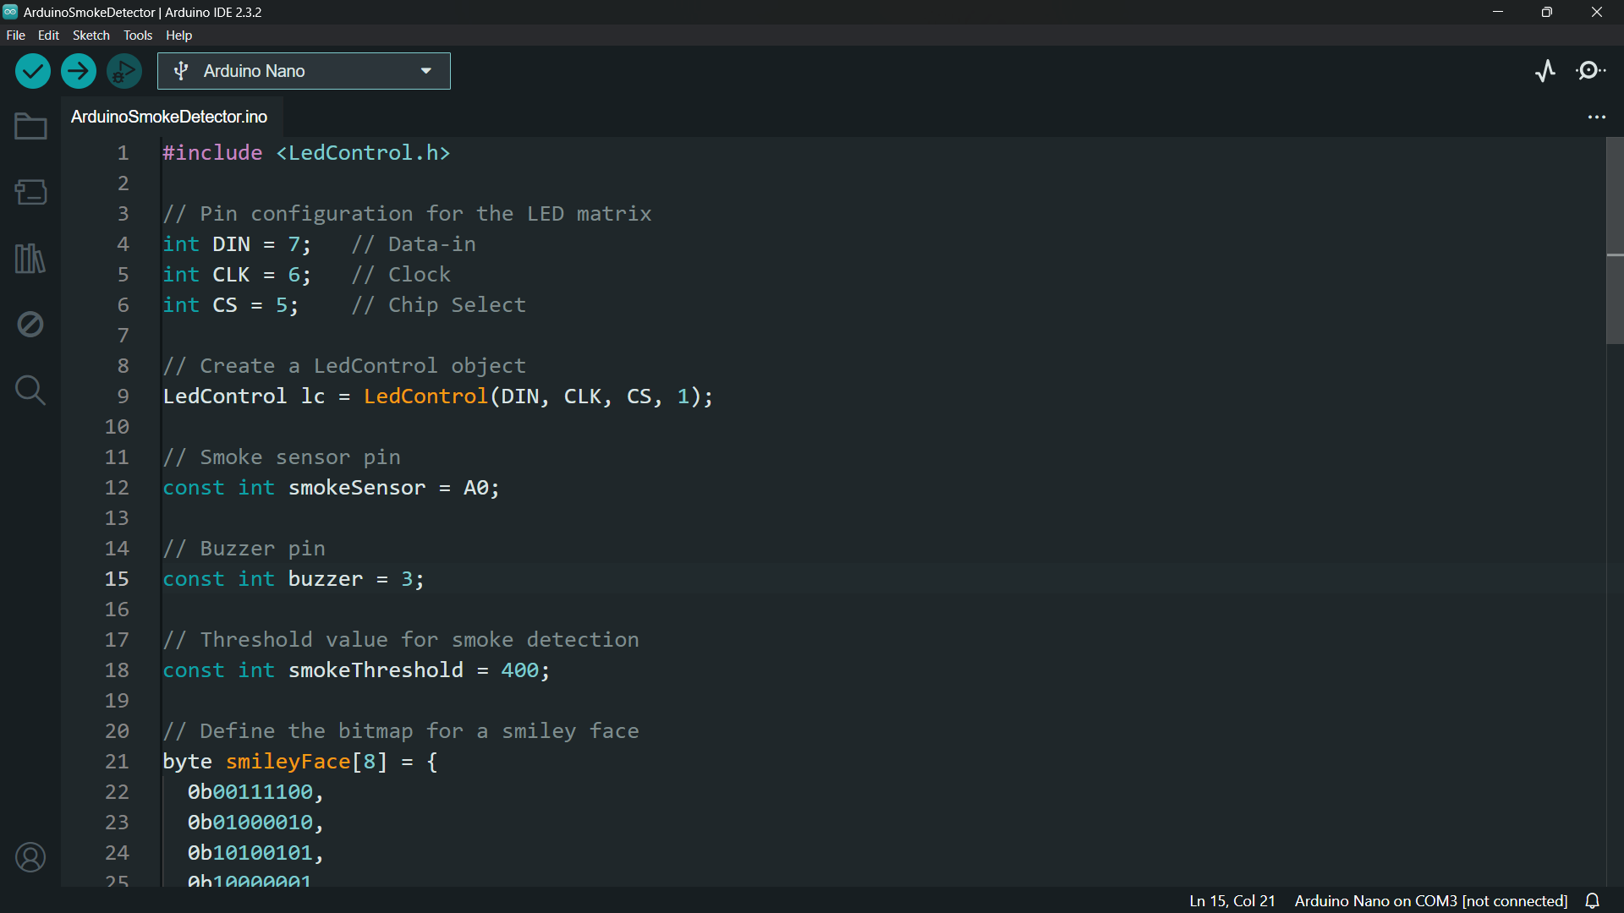The image size is (1624, 913).
Task: Open the Search sidebar panel
Action: (x=30, y=390)
